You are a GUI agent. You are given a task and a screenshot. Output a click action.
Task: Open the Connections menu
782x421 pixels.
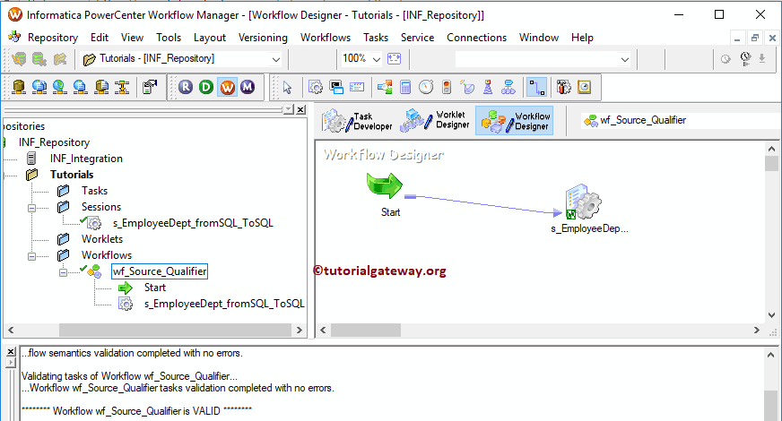tap(476, 38)
